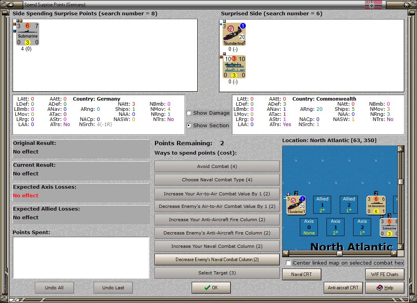The height and width of the screenshot is (303, 417).
Task: Click Decrease Enemy's Naval Combat Column (2)
Action: tap(217, 260)
